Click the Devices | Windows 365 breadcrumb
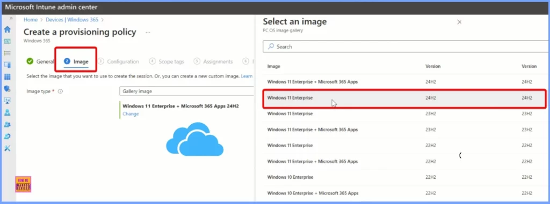Screen dimensions: 550x204 [73, 20]
